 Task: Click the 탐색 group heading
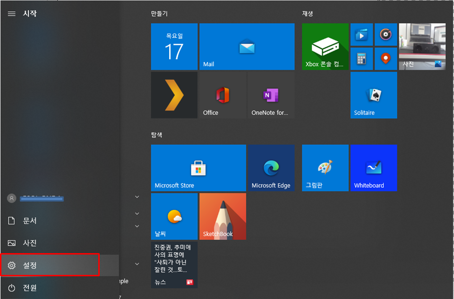point(157,135)
